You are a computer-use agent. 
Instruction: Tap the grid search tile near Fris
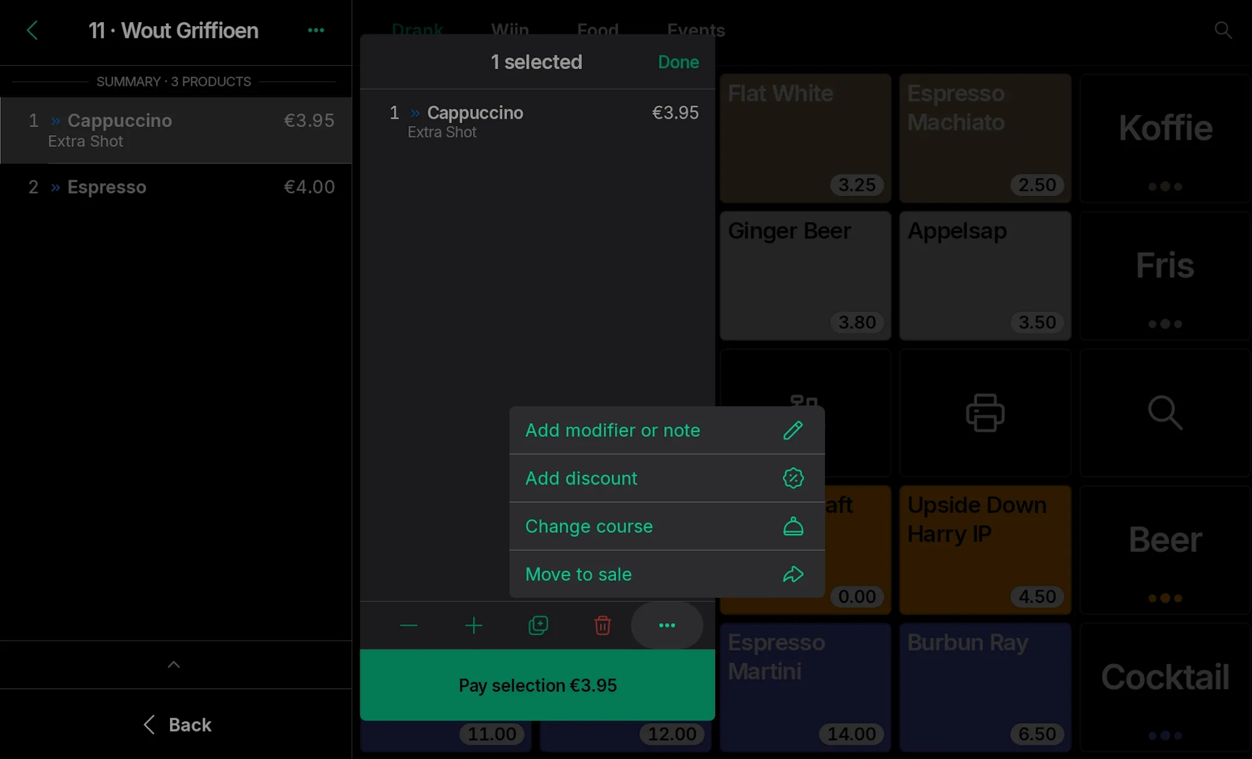1164,413
